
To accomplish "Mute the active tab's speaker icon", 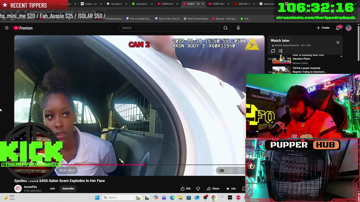I will [x=198, y=4].
